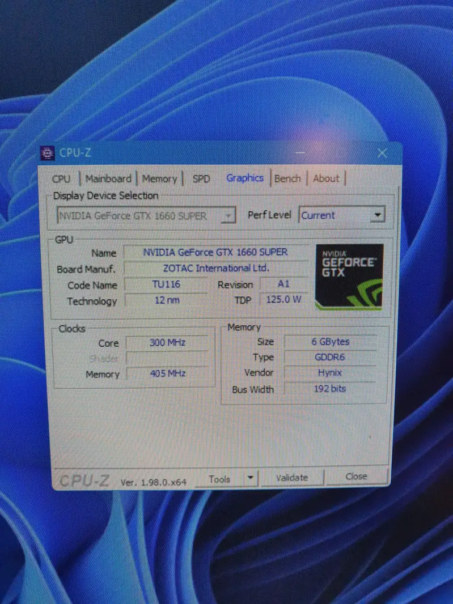The width and height of the screenshot is (453, 604).
Task: Switch to the CPU tab
Action: click(61, 179)
